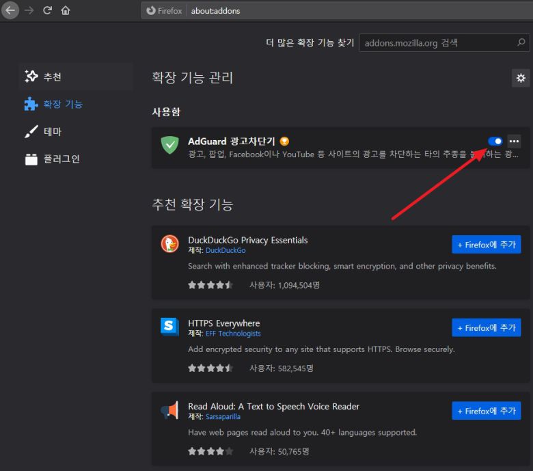Screen dimensions: 533x471
Task: Click the AdGuard green shield icon
Action: pos(169,145)
